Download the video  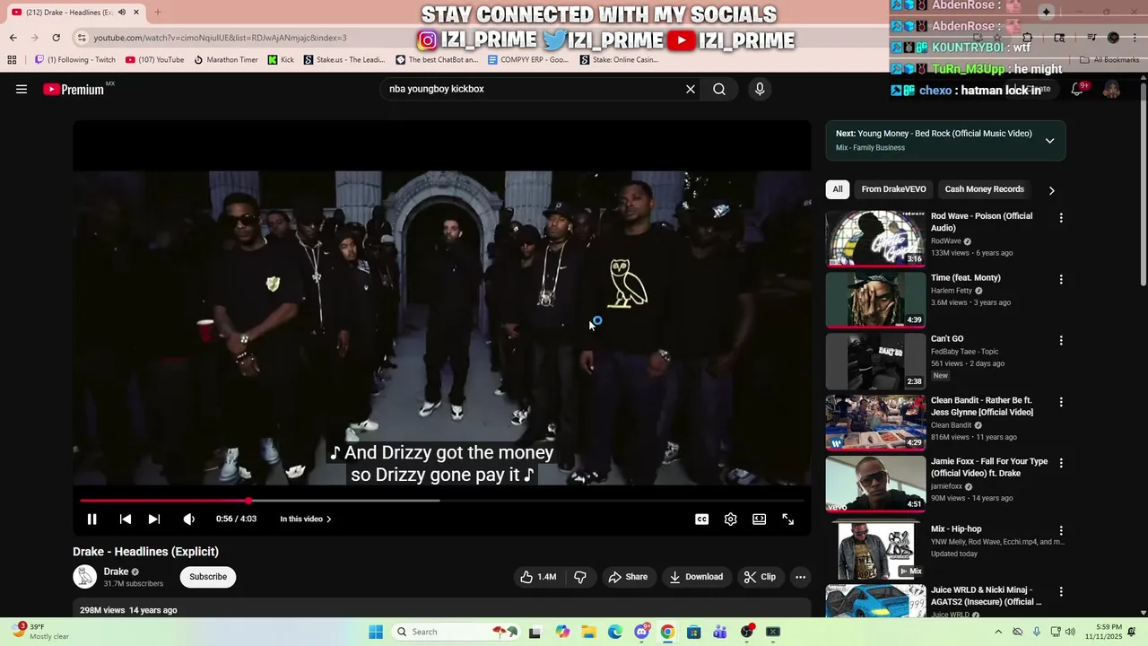pos(696,577)
